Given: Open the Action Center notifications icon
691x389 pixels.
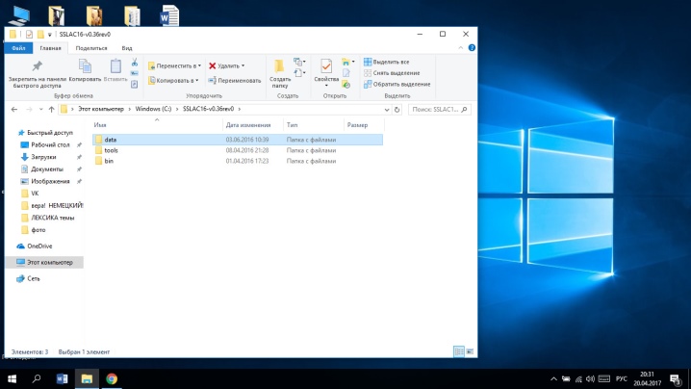Looking at the screenshot, I should click(x=676, y=378).
